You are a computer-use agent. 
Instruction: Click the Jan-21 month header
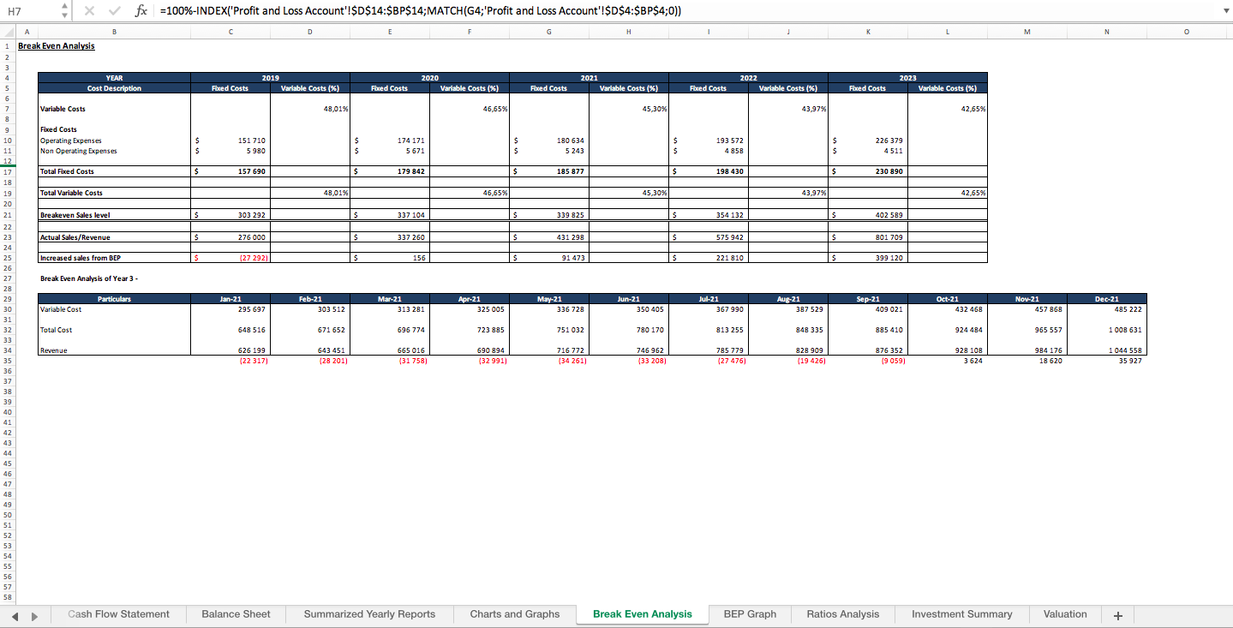pyautogui.click(x=230, y=299)
